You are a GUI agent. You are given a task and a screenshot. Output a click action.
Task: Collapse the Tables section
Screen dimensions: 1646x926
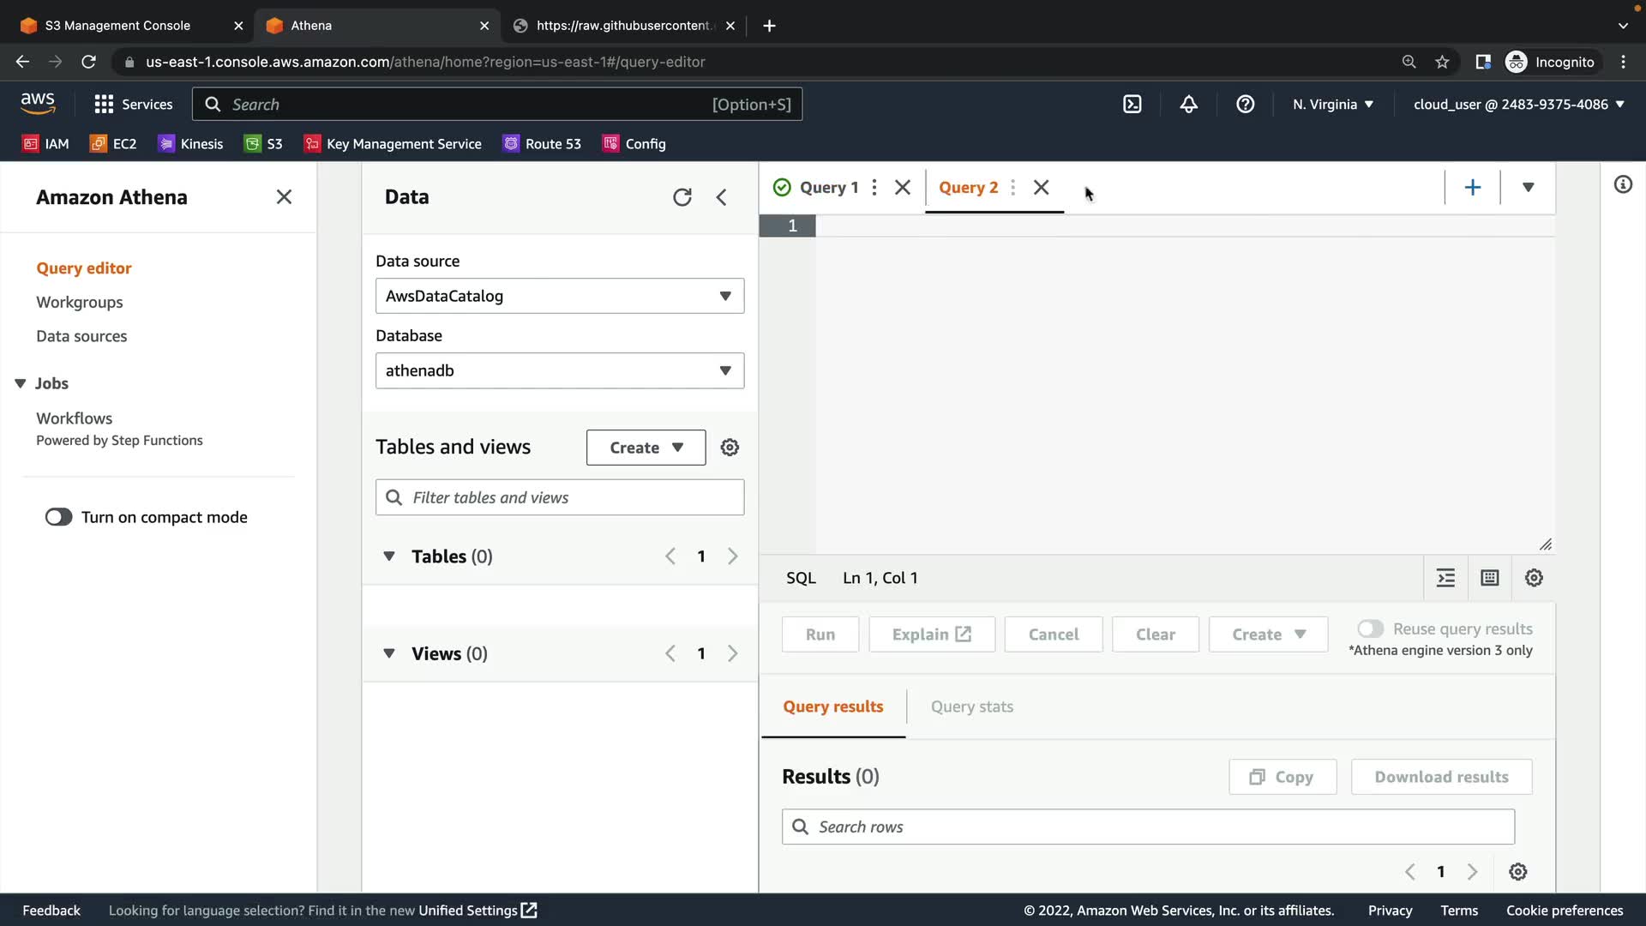tap(389, 556)
